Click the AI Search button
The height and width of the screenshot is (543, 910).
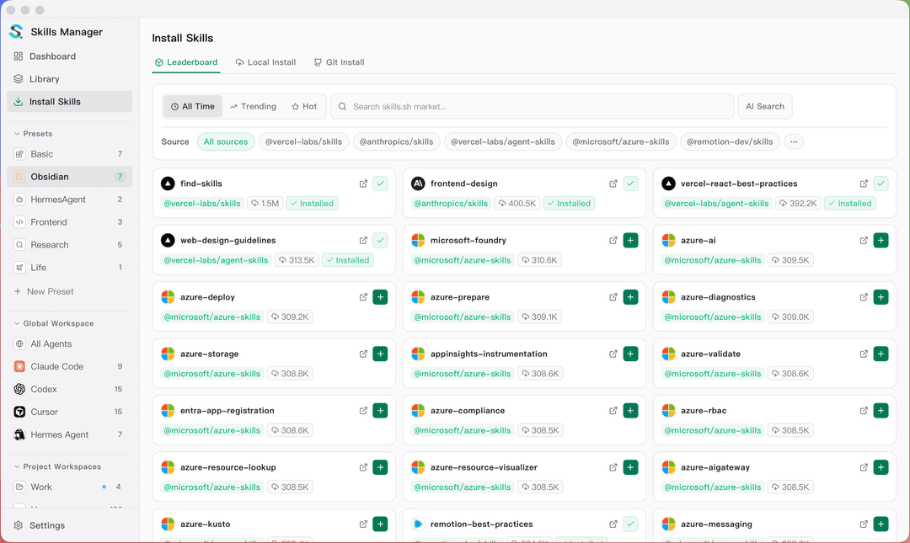(x=765, y=107)
